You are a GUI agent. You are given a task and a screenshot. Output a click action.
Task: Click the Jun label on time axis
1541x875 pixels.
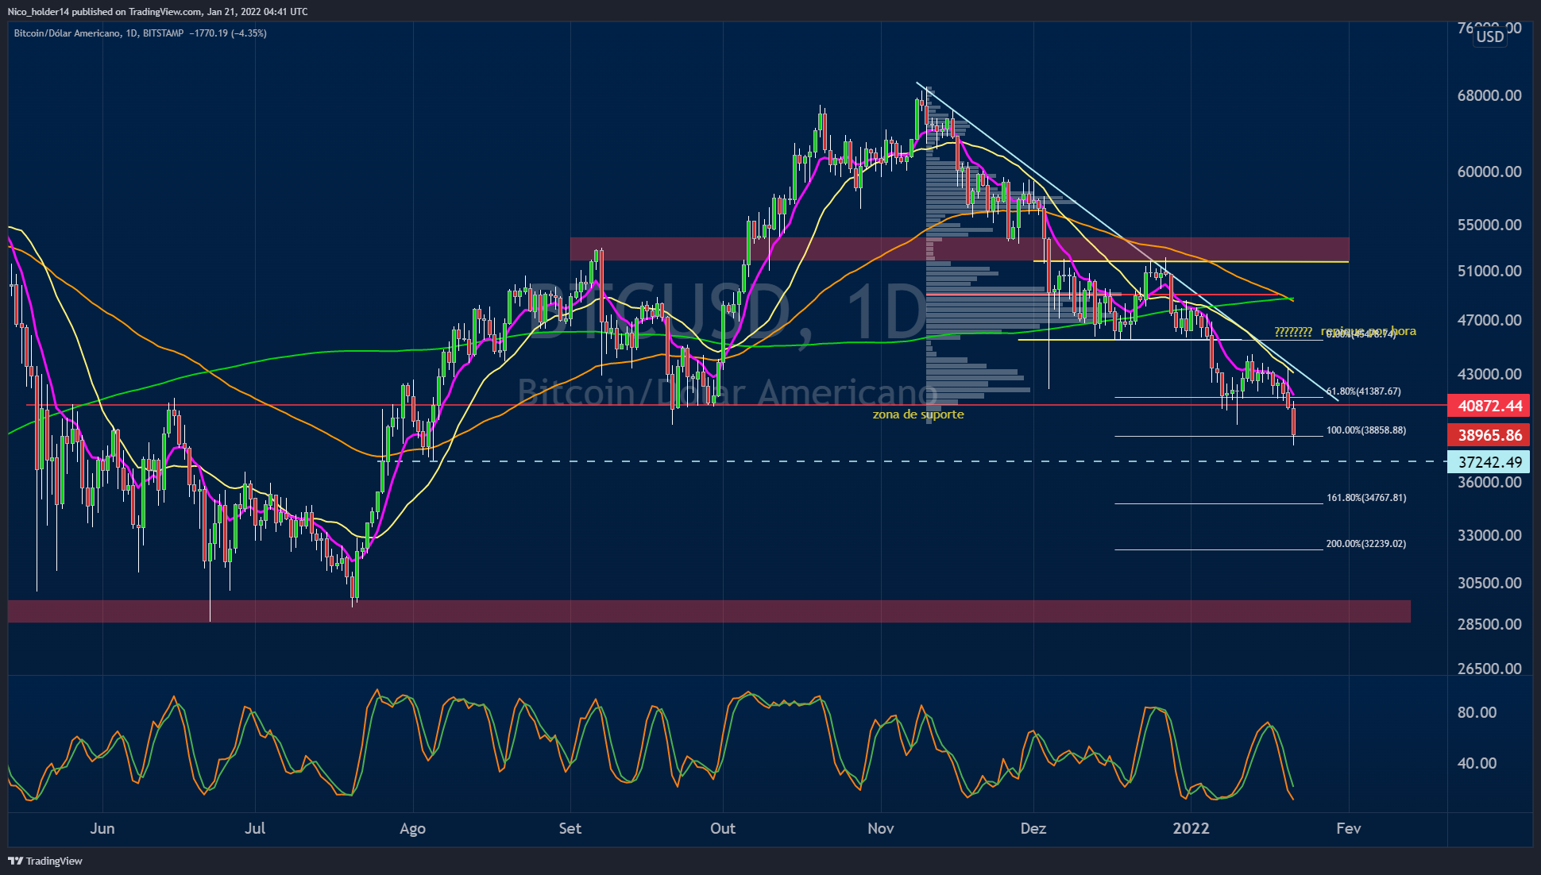(102, 828)
